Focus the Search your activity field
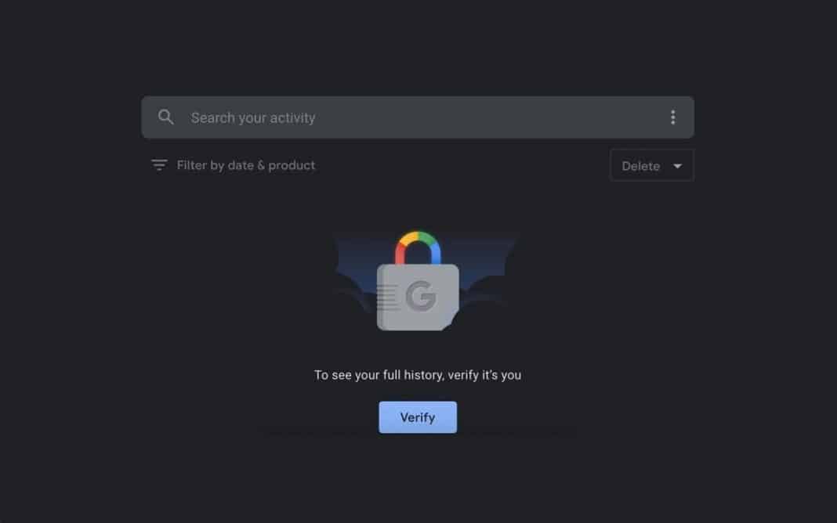Image resolution: width=837 pixels, height=523 pixels. [x=418, y=117]
